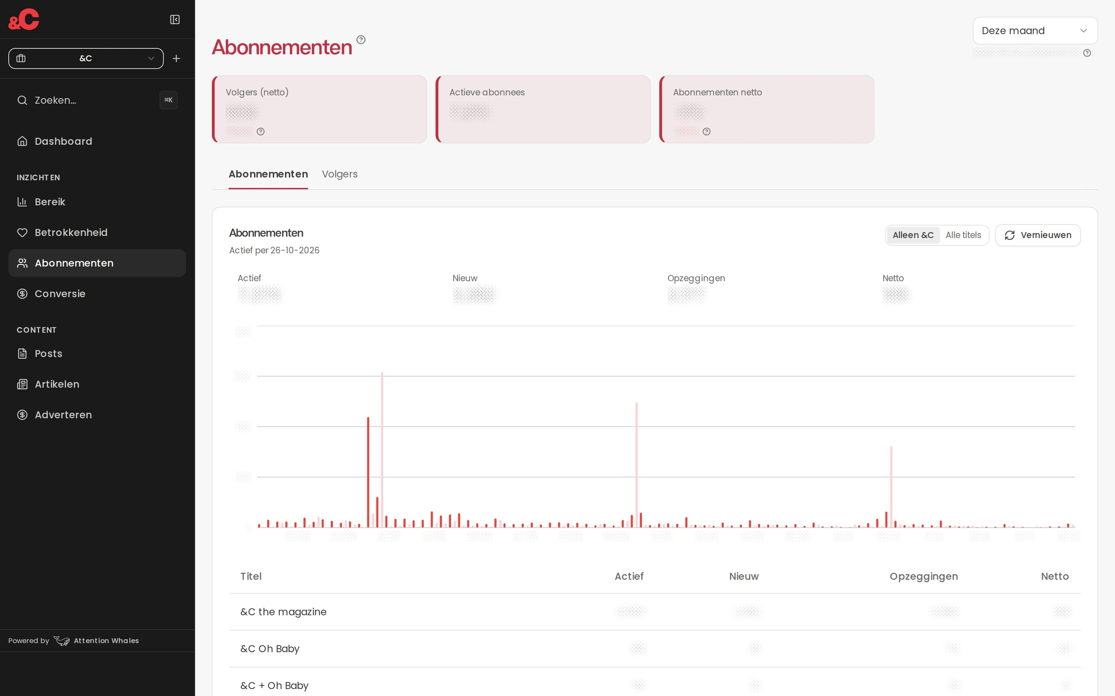This screenshot has width=1115, height=696.
Task: Click the help icon next to Abonnementen title
Action: click(x=361, y=40)
